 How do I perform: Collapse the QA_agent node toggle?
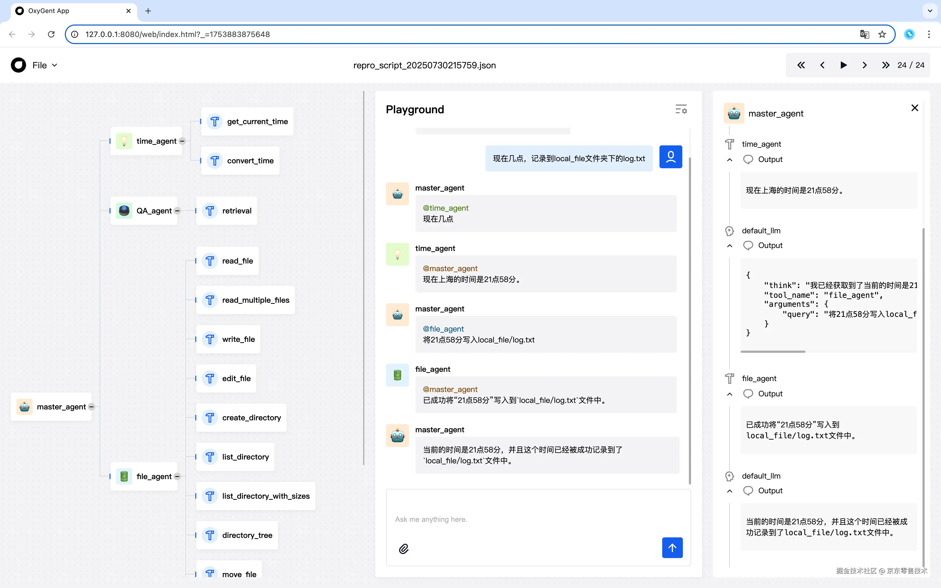[177, 211]
